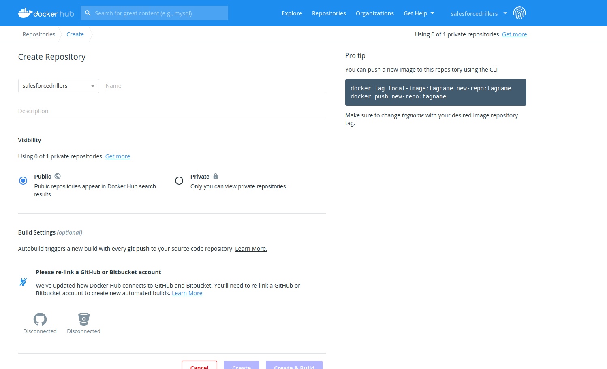Click the Create button

(242, 365)
